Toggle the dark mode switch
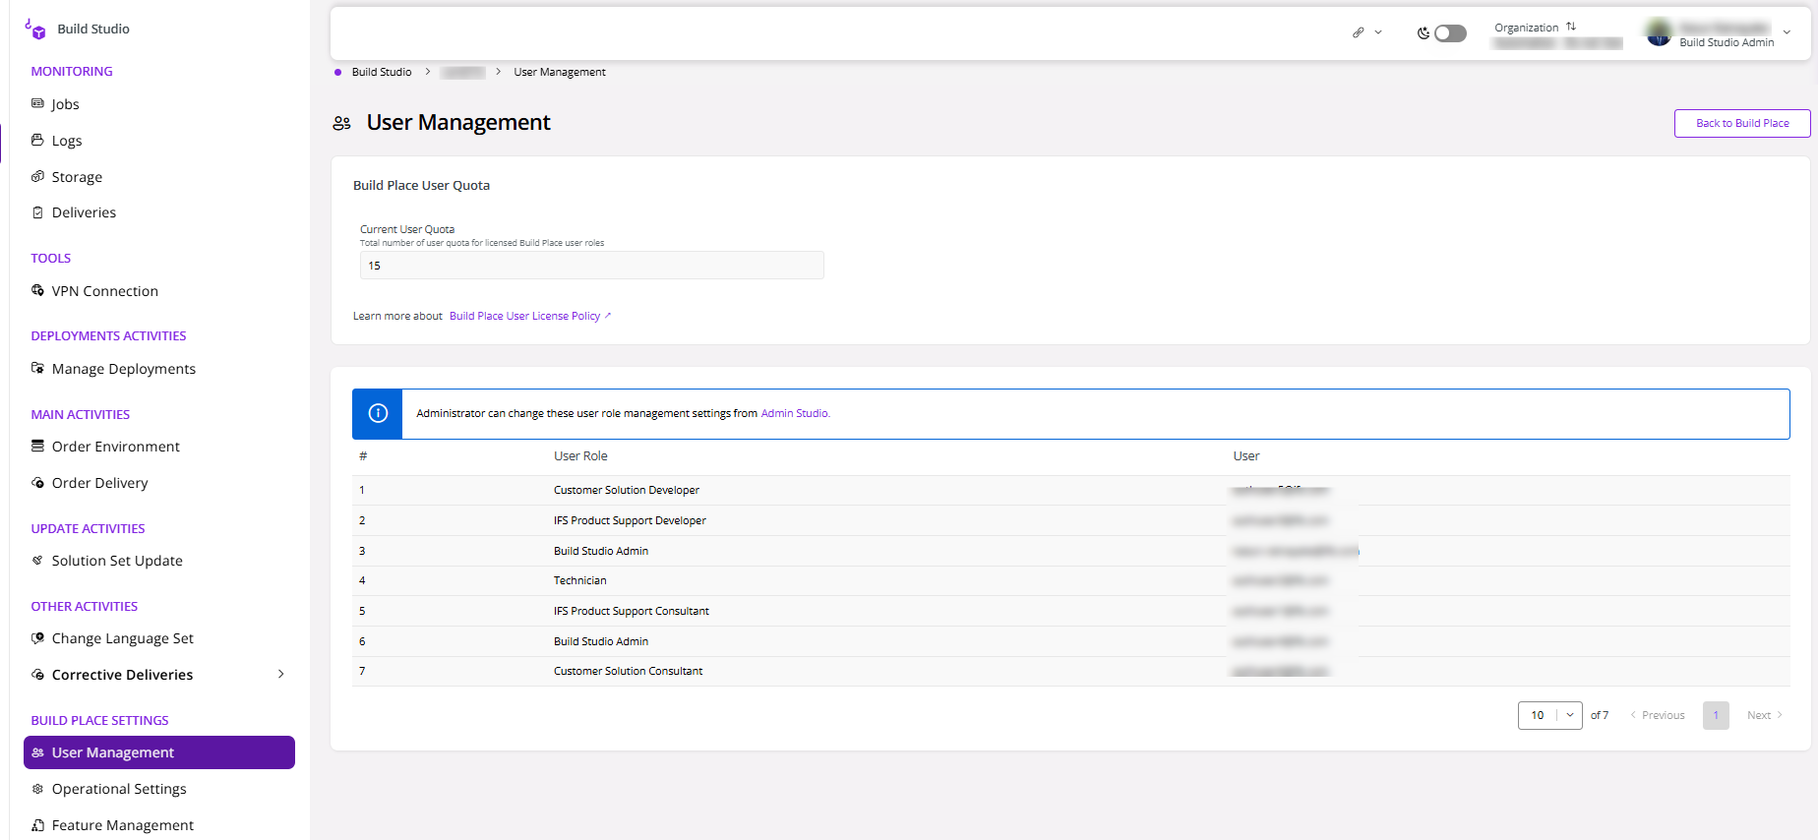Viewport: 1818px width, 840px height. (x=1450, y=33)
